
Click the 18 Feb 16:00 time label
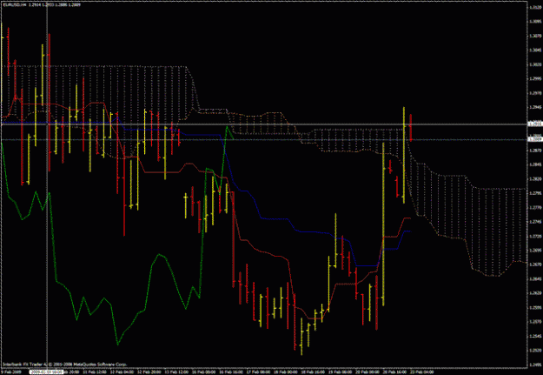(x=311, y=372)
